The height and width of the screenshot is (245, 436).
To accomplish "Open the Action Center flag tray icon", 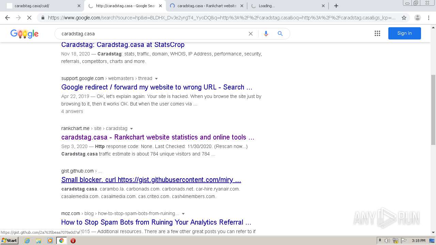I will [403, 241].
